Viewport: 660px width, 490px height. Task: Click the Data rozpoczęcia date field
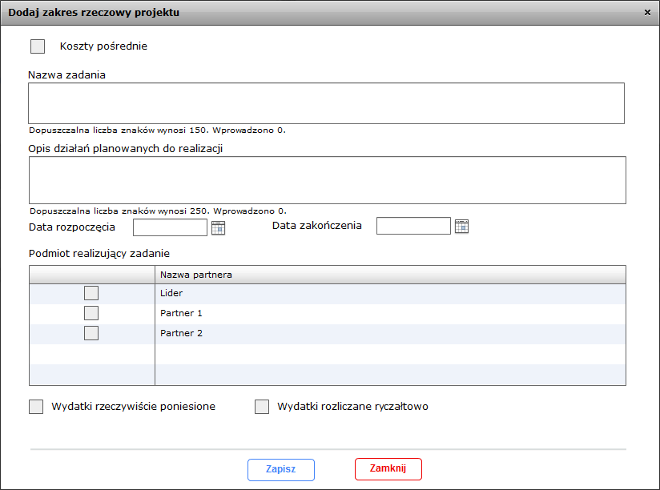[x=170, y=227]
